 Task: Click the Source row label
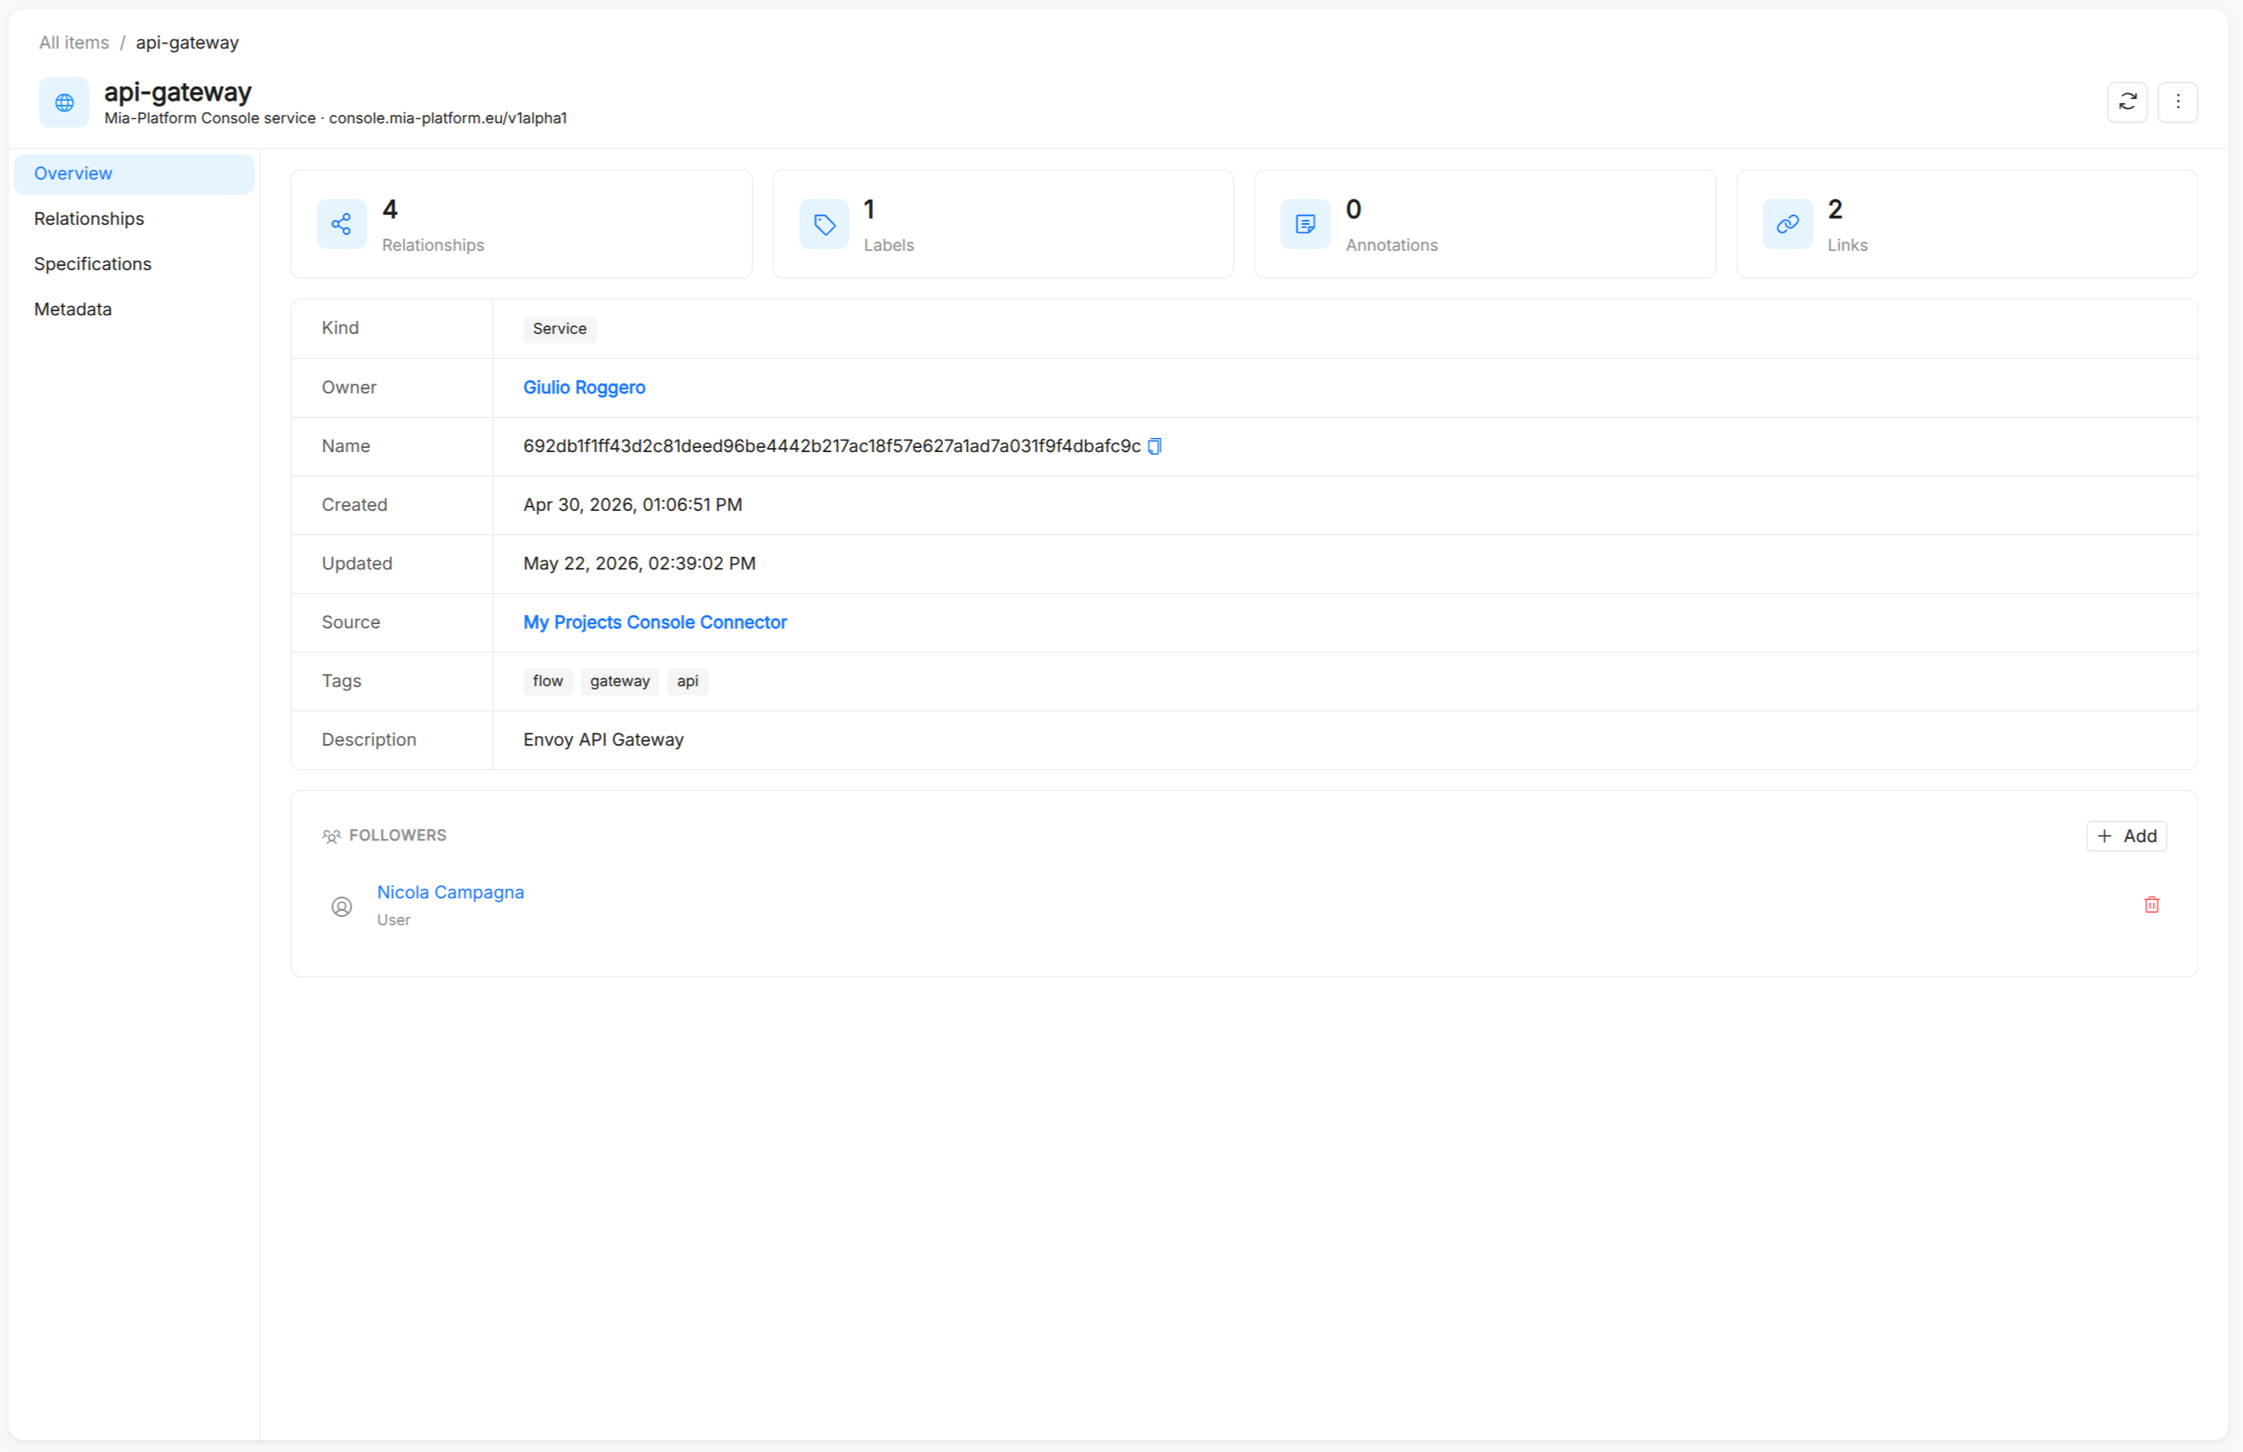[x=350, y=622]
